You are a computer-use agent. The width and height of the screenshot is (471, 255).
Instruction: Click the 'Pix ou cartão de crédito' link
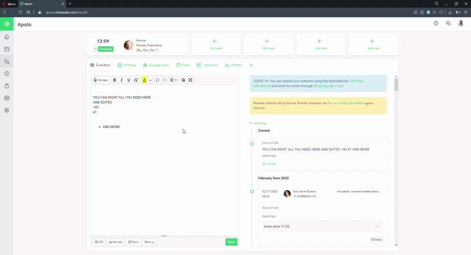345,103
